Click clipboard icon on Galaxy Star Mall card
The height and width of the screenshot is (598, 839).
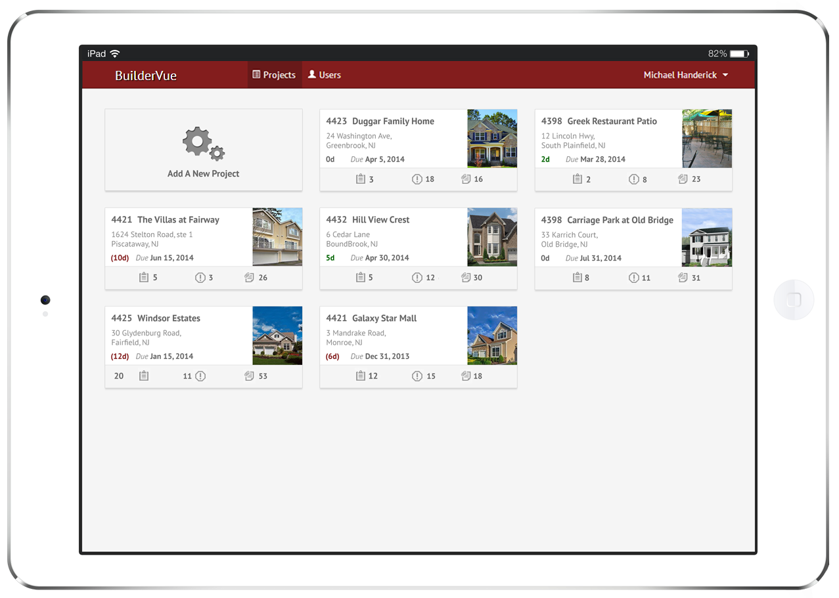(360, 375)
